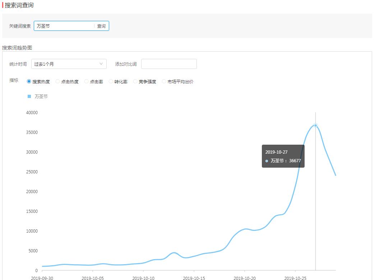The image size is (375, 280).
Task: Click the 2019-10-27 tooltip value 36677
Action: (x=295, y=161)
